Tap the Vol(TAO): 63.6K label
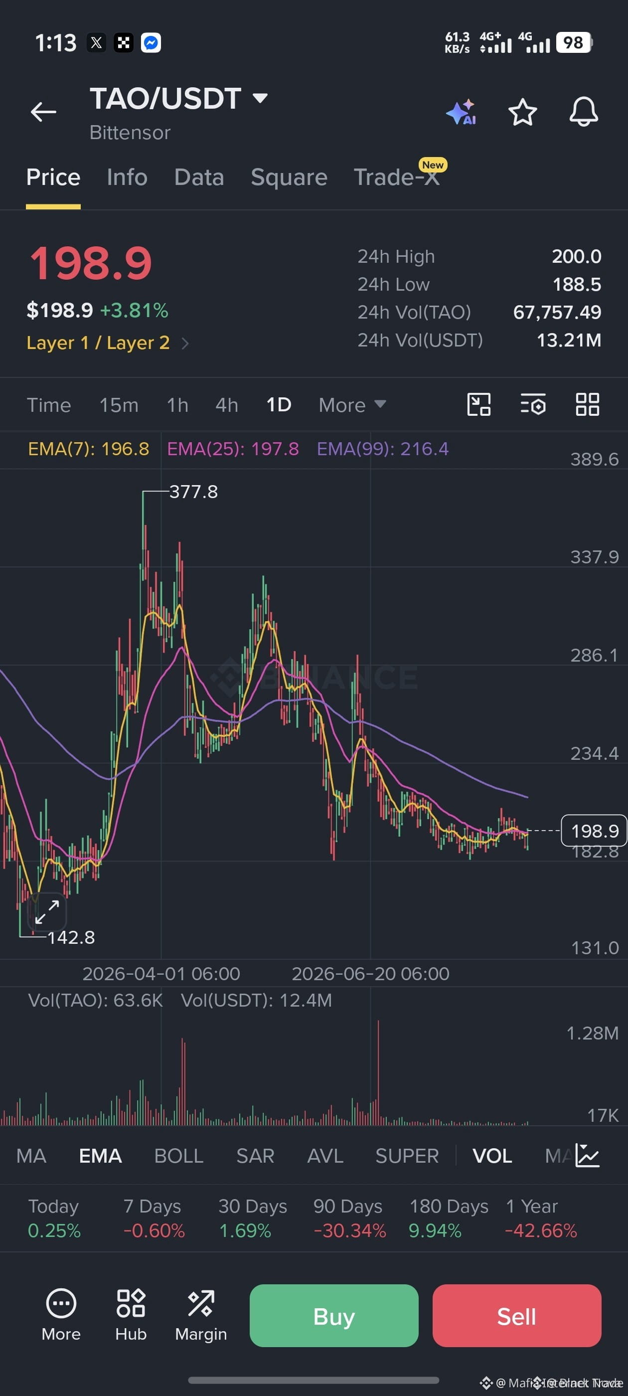 [95, 1000]
